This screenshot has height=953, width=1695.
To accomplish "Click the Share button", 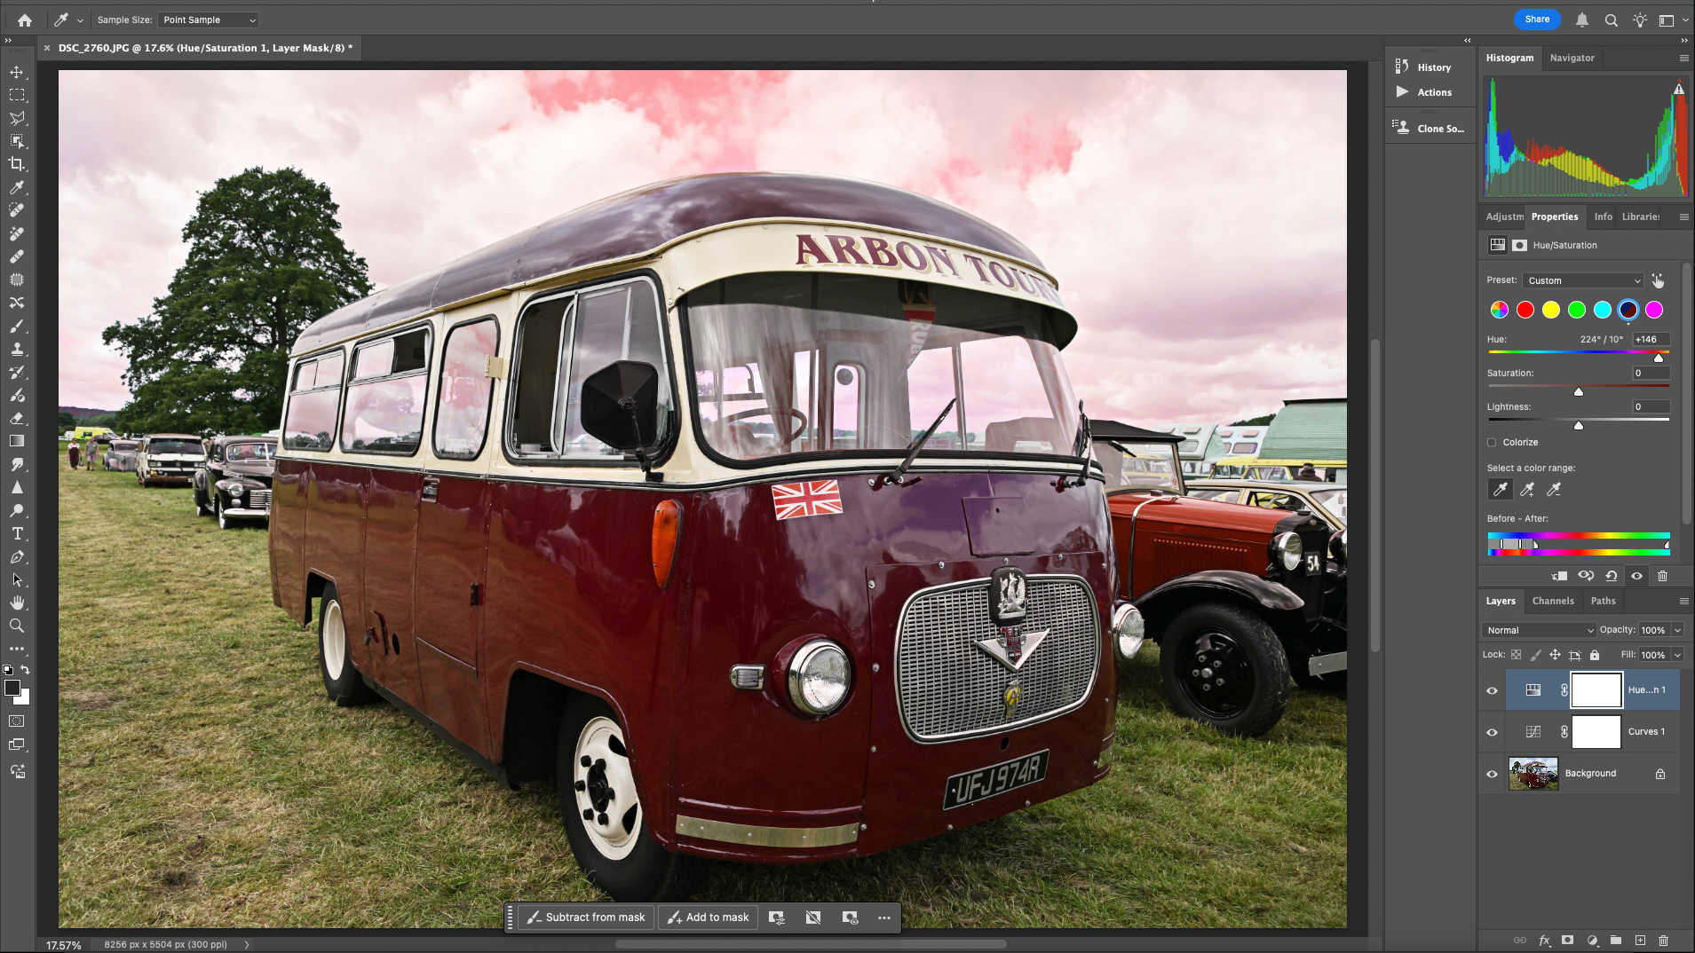I will pos(1537,19).
